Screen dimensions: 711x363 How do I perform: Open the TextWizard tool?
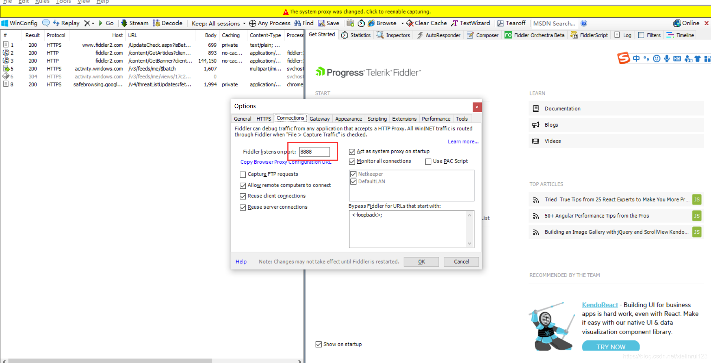pos(470,23)
